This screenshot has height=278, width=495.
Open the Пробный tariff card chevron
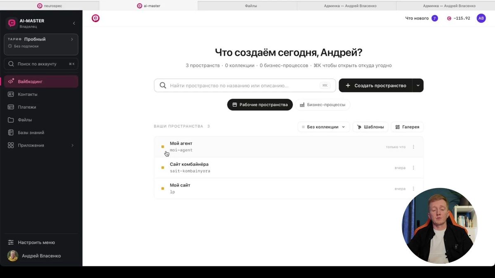[72, 39]
